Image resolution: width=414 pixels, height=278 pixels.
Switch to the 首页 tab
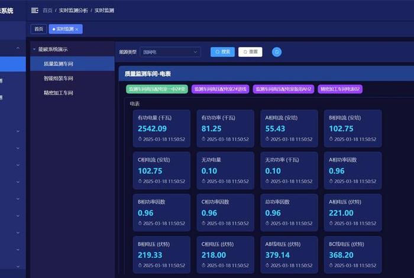click(x=38, y=29)
